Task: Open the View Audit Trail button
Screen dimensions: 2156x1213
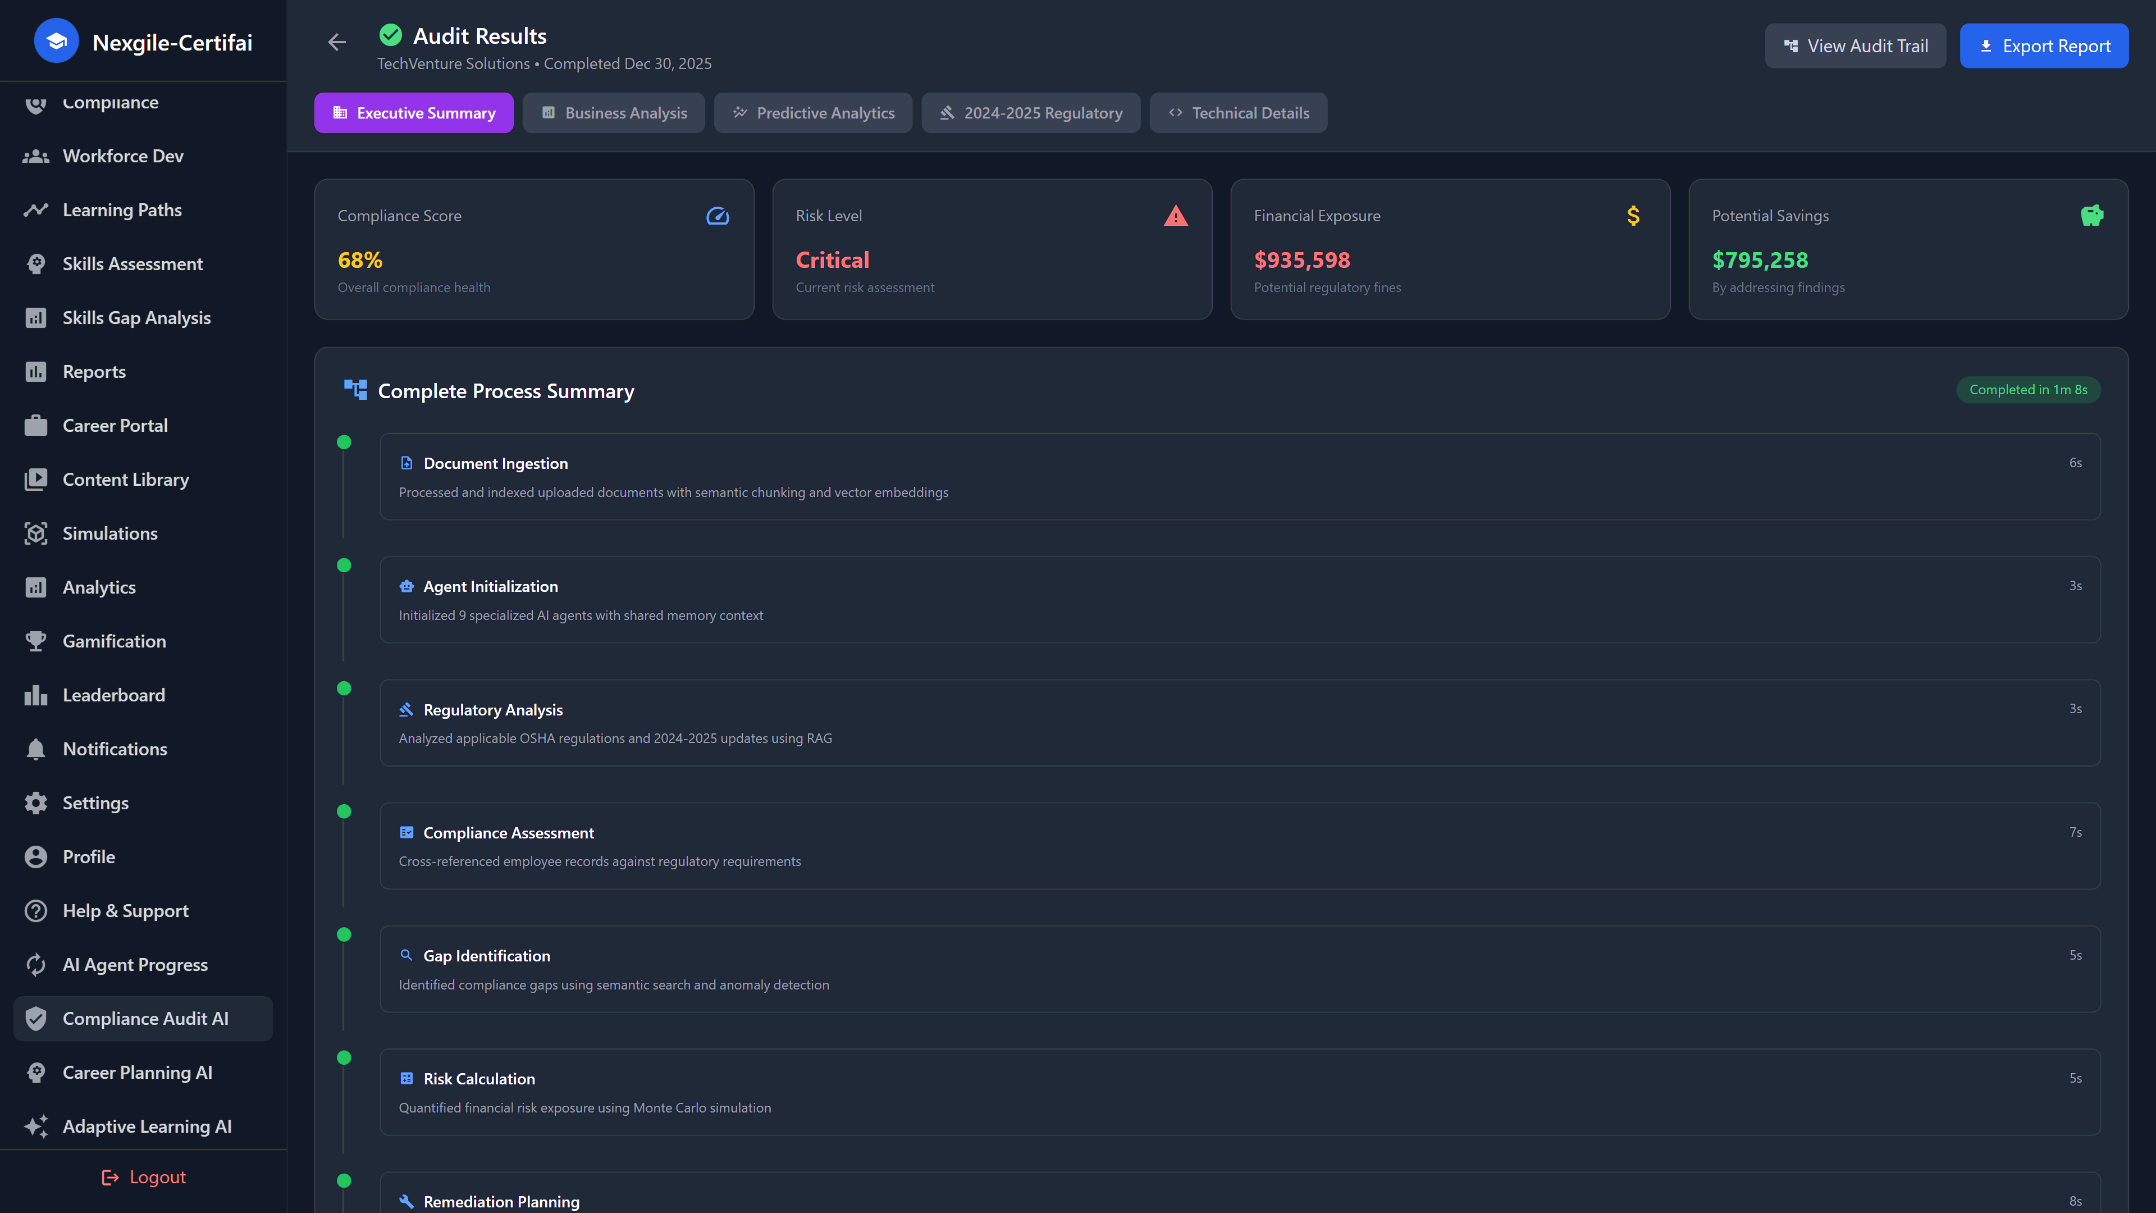Action: pos(1854,46)
